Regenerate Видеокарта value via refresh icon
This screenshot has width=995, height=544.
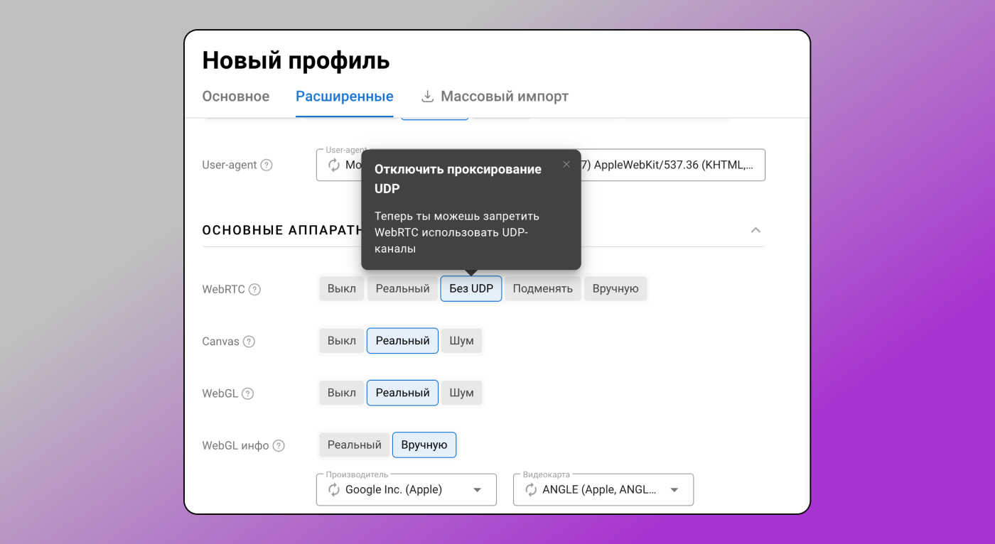click(x=529, y=489)
